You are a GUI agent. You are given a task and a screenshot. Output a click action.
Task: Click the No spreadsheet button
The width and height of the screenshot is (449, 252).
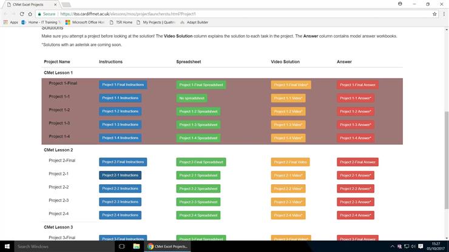192,98
